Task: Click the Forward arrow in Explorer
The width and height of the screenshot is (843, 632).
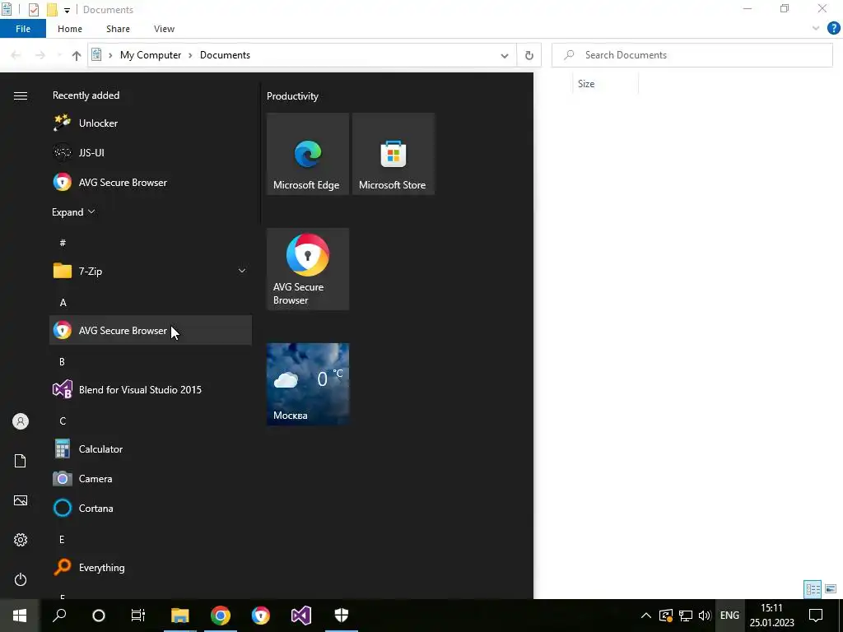Action: (x=40, y=55)
